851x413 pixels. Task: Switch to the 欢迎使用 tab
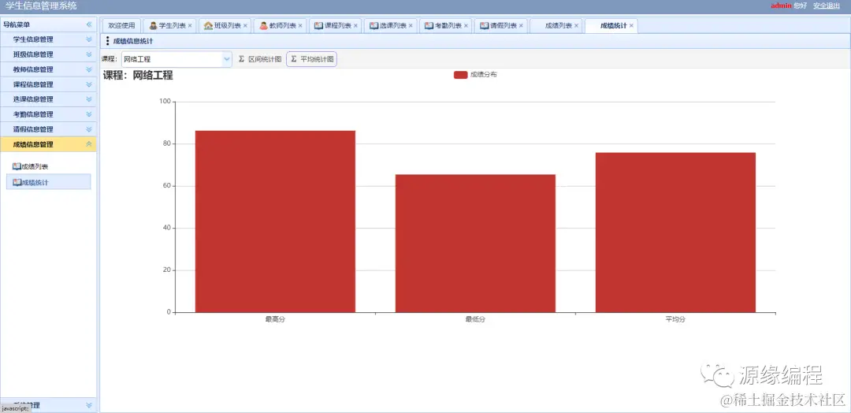tap(121, 25)
